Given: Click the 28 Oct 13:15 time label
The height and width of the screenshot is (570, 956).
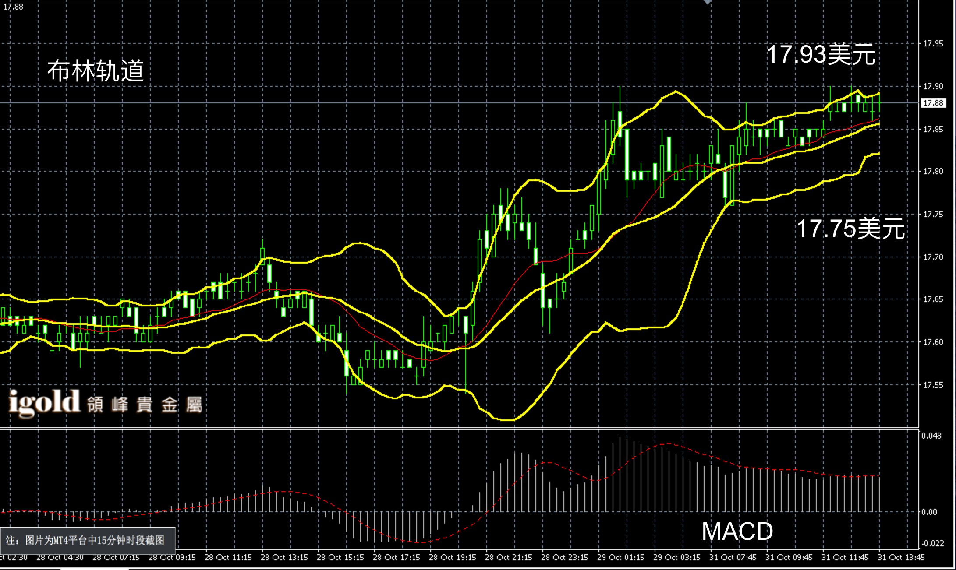Looking at the screenshot, I should [284, 558].
